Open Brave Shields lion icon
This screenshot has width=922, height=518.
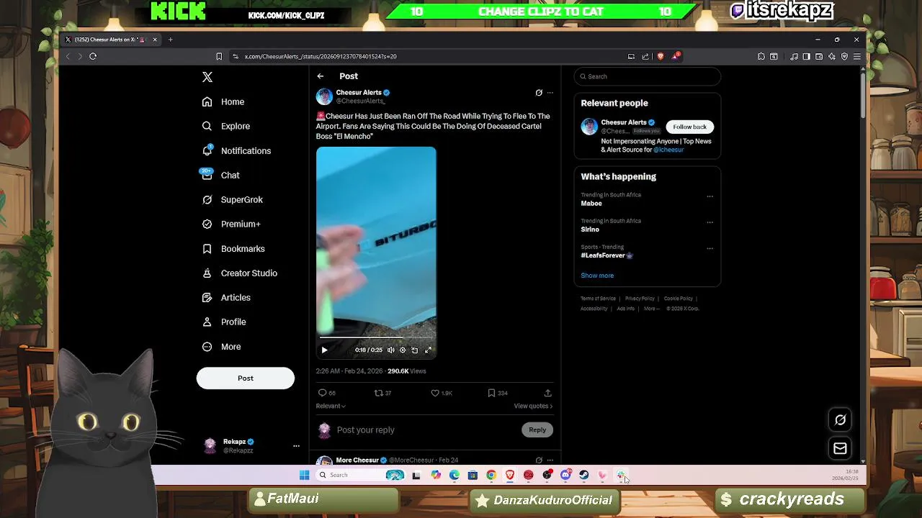tap(661, 56)
